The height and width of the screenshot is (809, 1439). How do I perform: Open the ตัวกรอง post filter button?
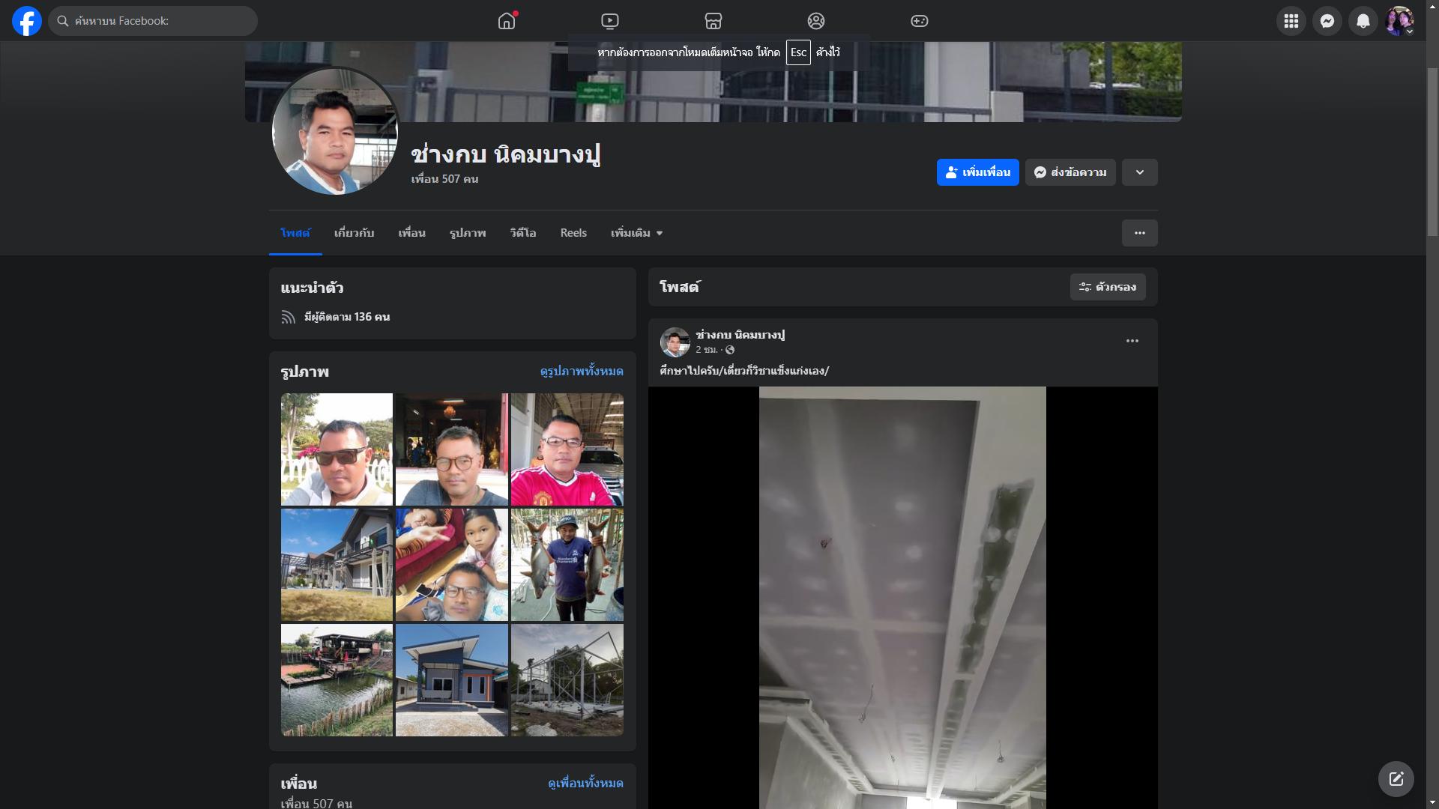1107,287
